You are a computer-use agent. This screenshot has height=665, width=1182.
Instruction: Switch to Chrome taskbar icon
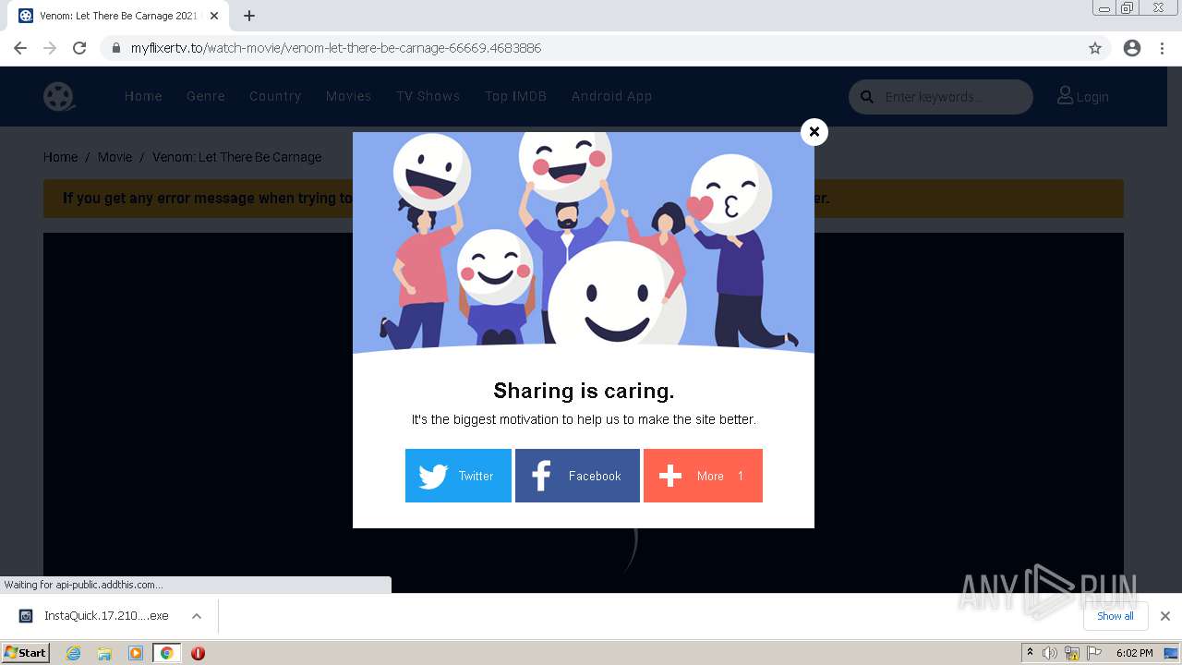(x=166, y=653)
